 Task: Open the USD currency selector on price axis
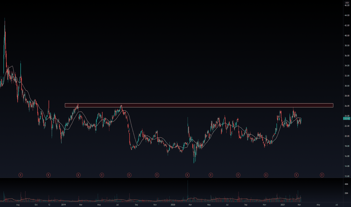347,3
